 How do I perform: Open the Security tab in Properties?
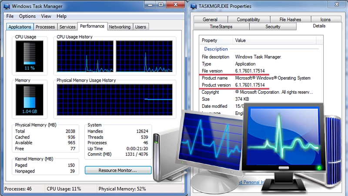click(273, 27)
